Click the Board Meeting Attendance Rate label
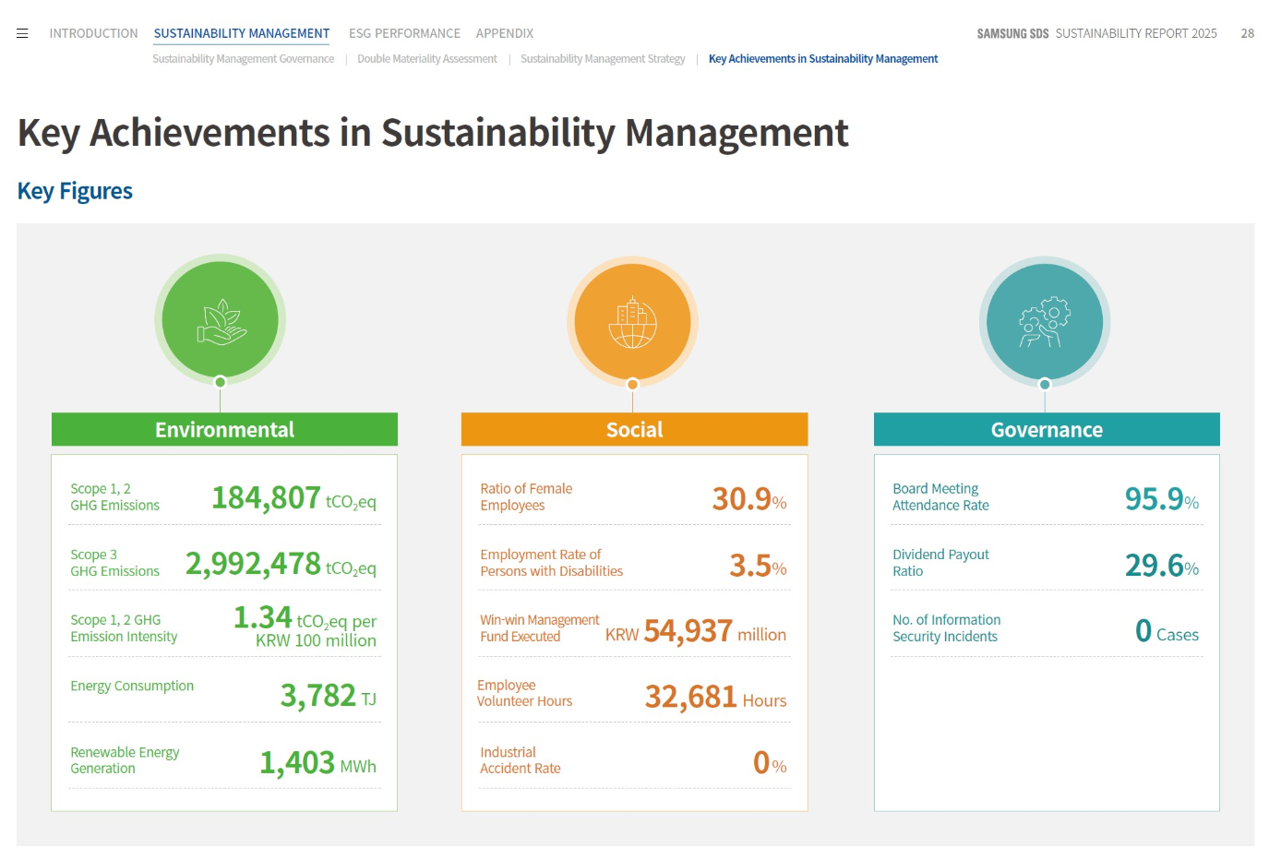The width and height of the screenshot is (1269, 848). [940, 496]
